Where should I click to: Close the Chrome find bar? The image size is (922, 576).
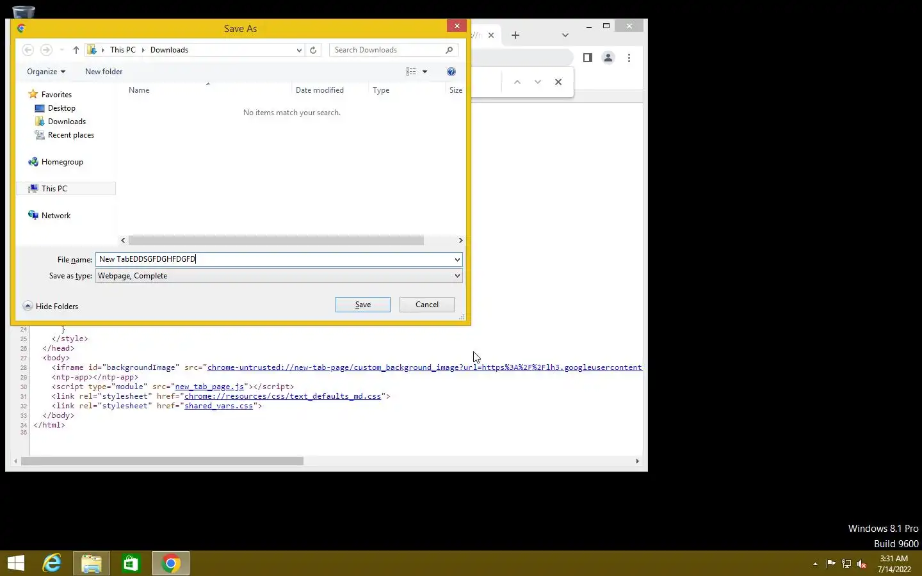pos(558,82)
